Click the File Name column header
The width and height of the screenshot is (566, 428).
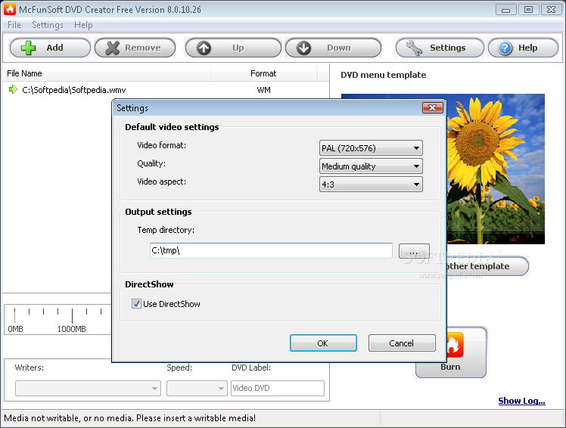pyautogui.click(x=107, y=73)
